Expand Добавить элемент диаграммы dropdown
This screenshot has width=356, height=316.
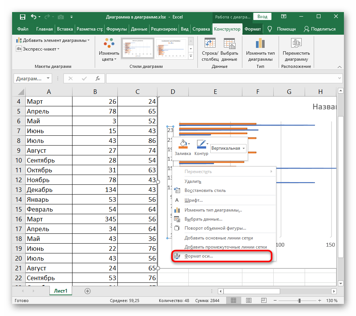[x=53, y=40]
